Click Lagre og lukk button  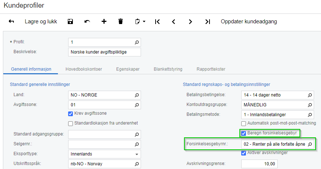(41, 21)
